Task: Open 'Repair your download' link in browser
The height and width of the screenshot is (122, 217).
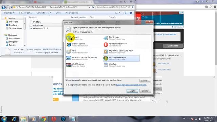Action: tap(166, 35)
